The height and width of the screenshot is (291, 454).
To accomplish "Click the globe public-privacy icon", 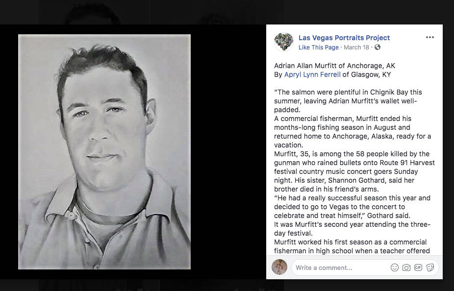I will [378, 47].
